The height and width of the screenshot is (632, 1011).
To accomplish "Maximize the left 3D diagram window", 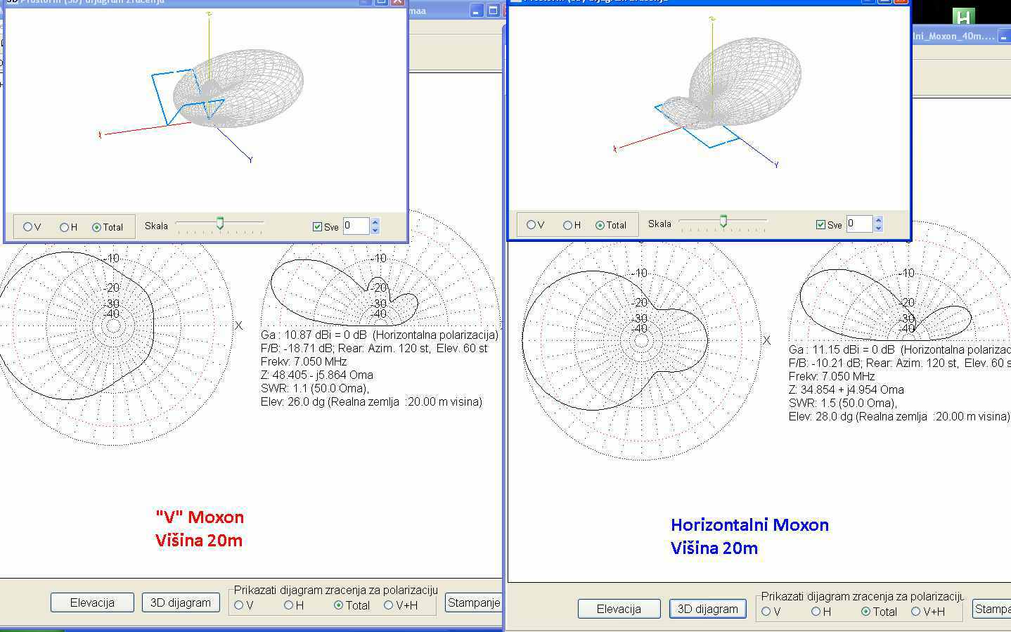I will pyautogui.click(x=381, y=1).
